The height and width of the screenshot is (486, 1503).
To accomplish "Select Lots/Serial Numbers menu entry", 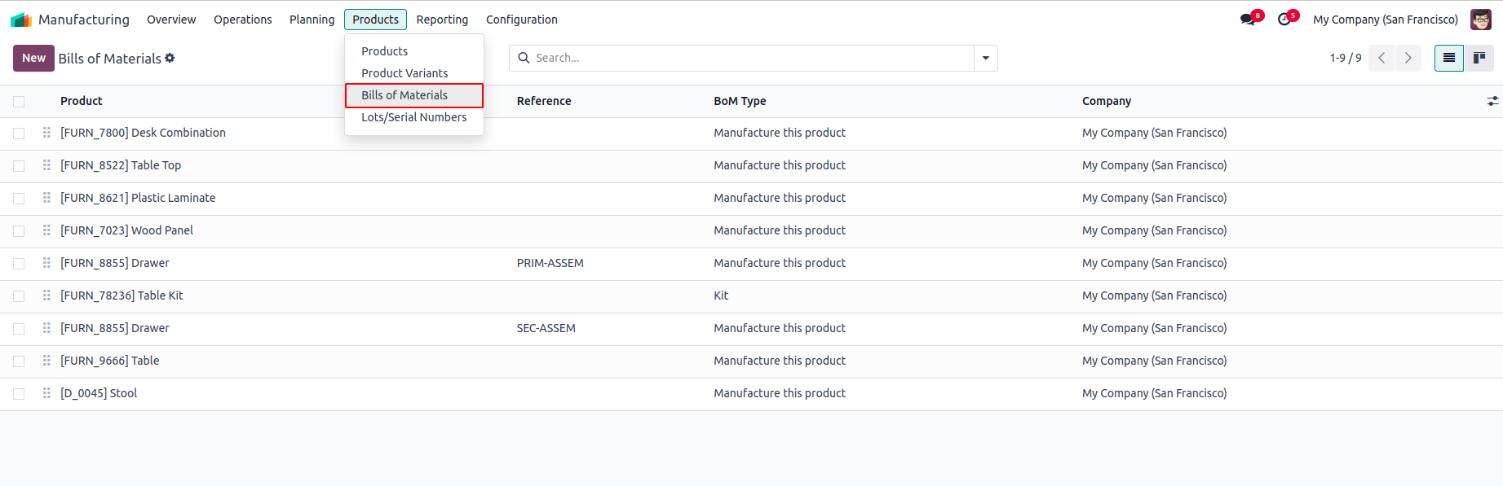I will pyautogui.click(x=413, y=117).
